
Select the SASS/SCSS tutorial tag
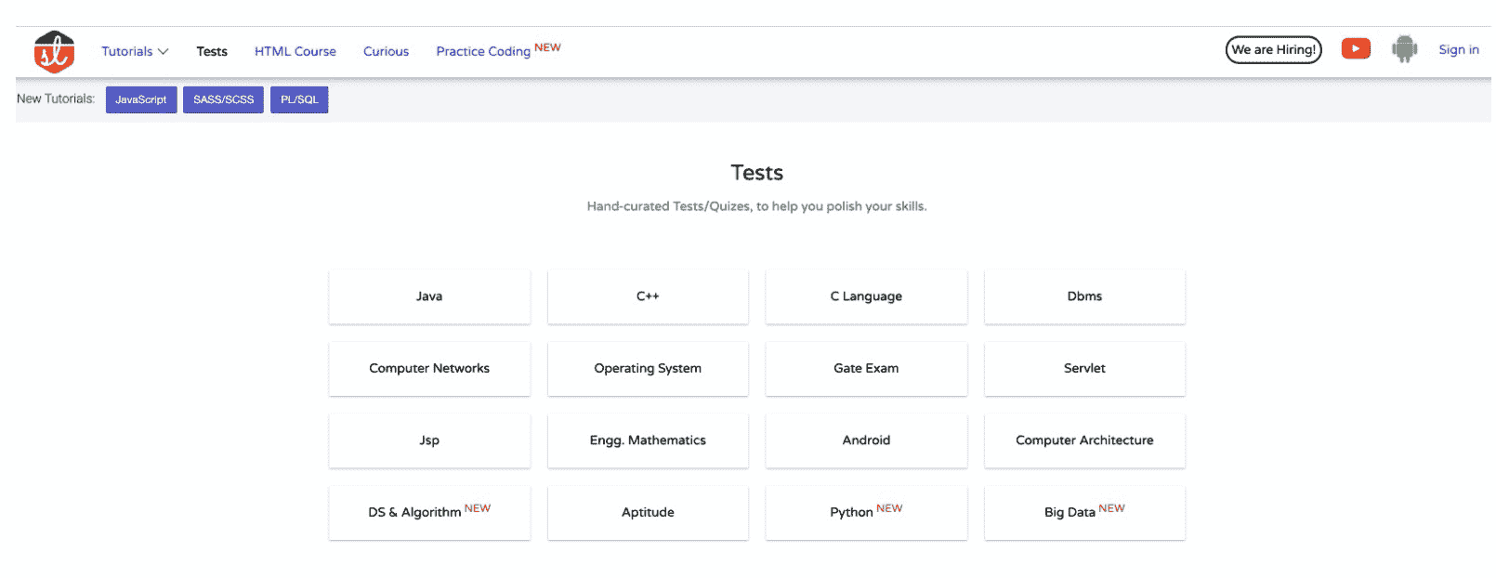pos(223,100)
